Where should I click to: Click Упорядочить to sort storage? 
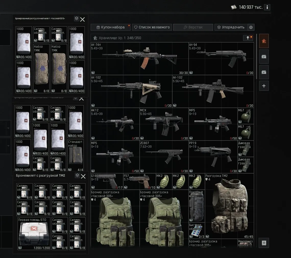point(231,27)
